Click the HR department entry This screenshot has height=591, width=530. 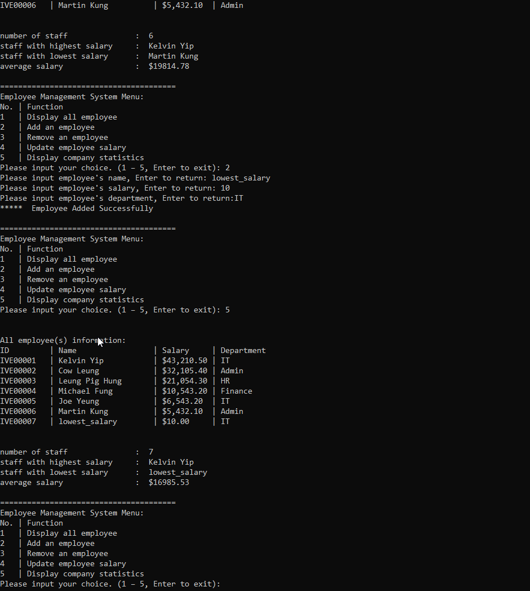click(225, 381)
